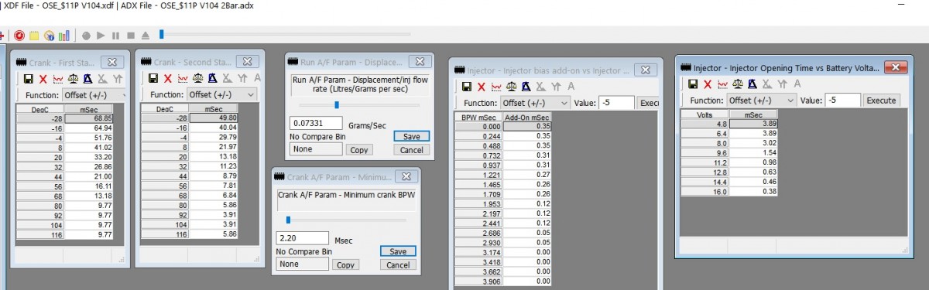The width and height of the screenshot is (929, 290).
Task: Open Function dropdown in Injector Opening Time window
Action: point(762,101)
